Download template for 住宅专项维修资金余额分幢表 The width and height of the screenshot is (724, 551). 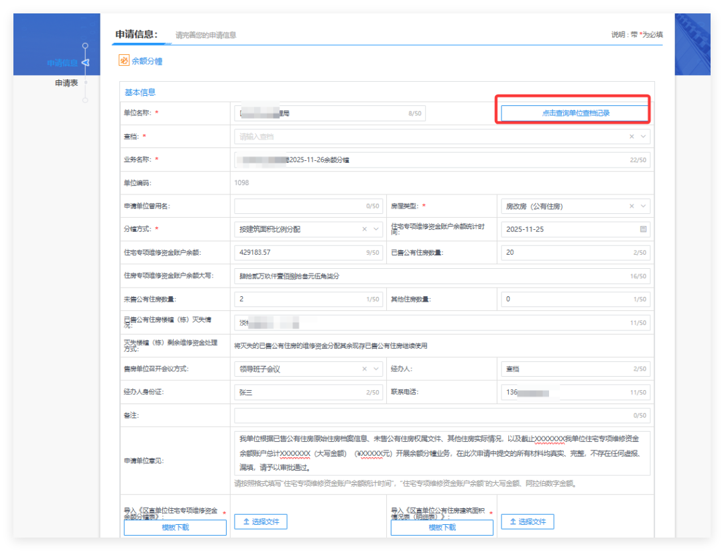(175, 528)
